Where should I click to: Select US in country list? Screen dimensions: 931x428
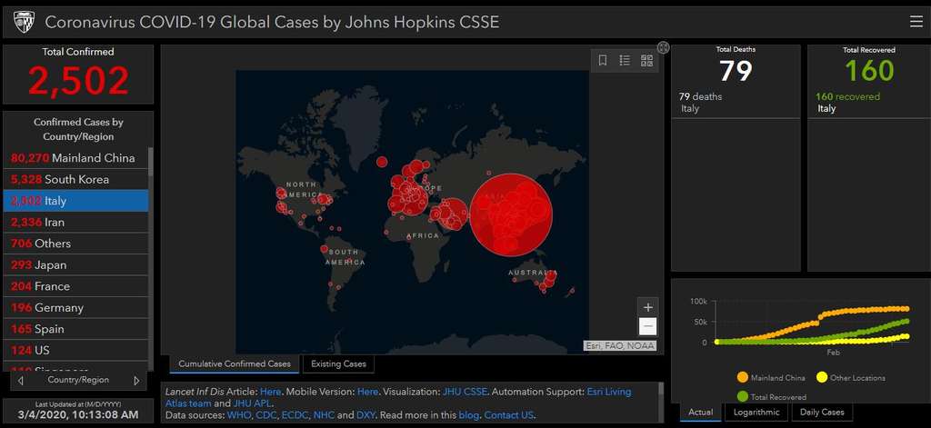(x=76, y=350)
